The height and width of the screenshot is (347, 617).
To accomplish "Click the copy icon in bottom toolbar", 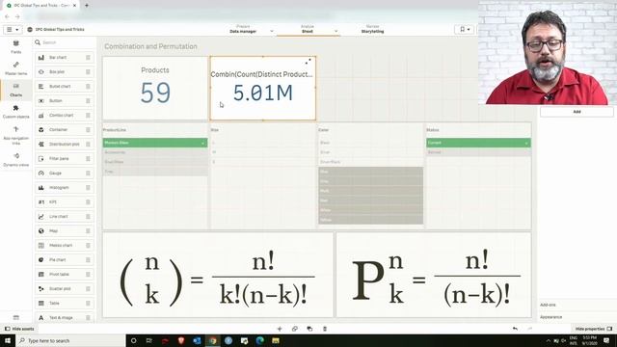I will [295, 329].
